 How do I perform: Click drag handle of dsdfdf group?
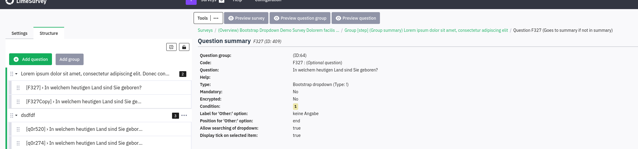(x=12, y=115)
